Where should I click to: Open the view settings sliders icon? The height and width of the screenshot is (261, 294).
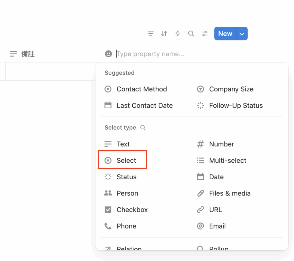204,34
